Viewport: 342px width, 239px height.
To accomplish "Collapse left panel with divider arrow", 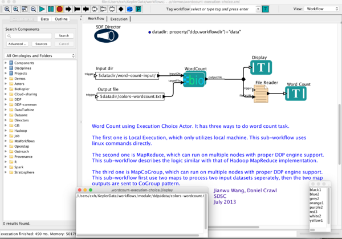I will tap(81, 17).
